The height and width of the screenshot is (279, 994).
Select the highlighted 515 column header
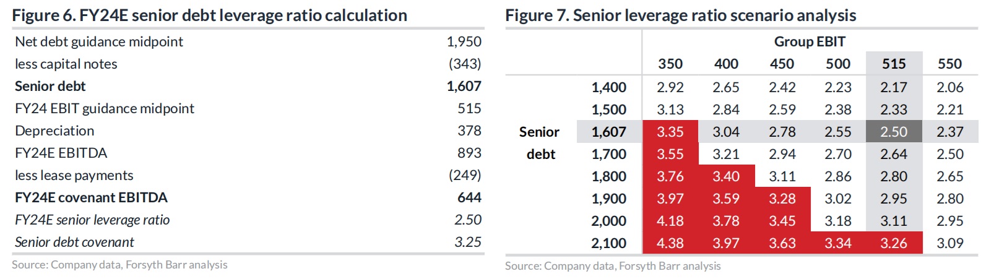[x=894, y=64]
